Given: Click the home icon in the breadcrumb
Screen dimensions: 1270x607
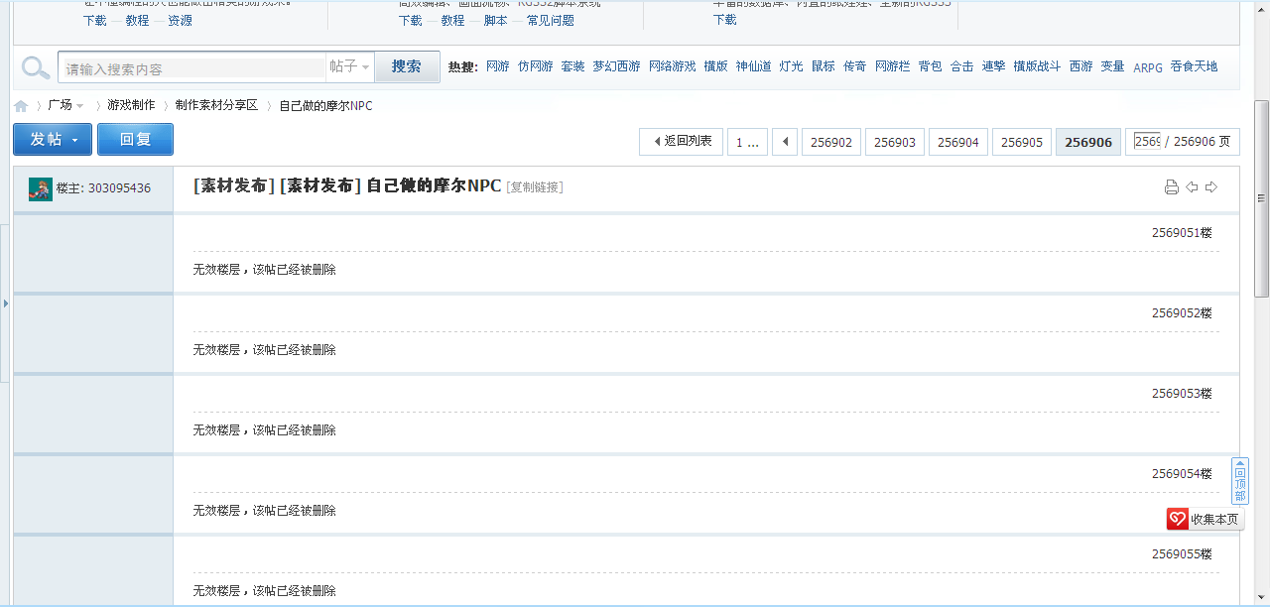Looking at the screenshot, I should pyautogui.click(x=21, y=106).
